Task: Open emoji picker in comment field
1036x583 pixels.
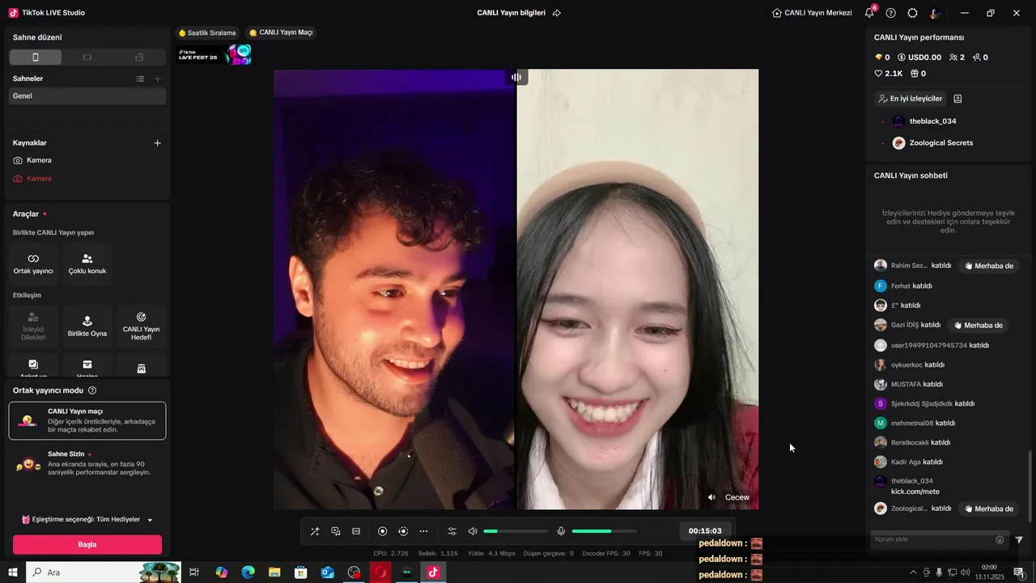Action: click(1000, 539)
